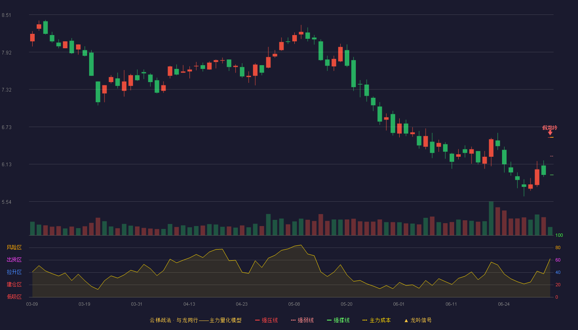The image size is (578, 330).
Task: Click the 7.32 price axis label
Action: click(x=6, y=90)
